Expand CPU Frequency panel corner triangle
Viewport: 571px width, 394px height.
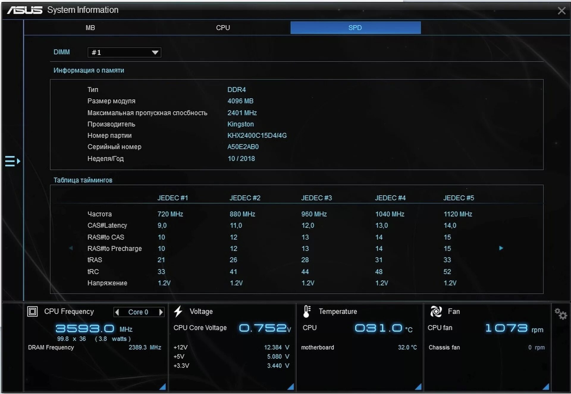[x=163, y=386]
